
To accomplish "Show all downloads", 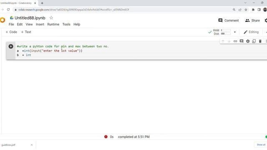I will (x=261, y=145).
